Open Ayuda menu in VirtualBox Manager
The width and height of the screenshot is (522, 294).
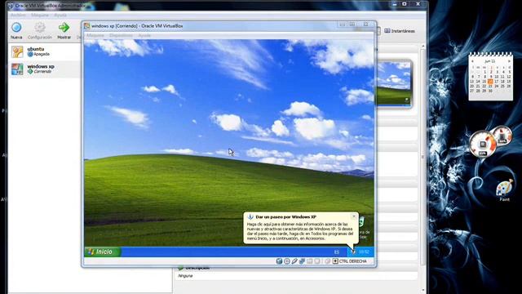click(60, 15)
